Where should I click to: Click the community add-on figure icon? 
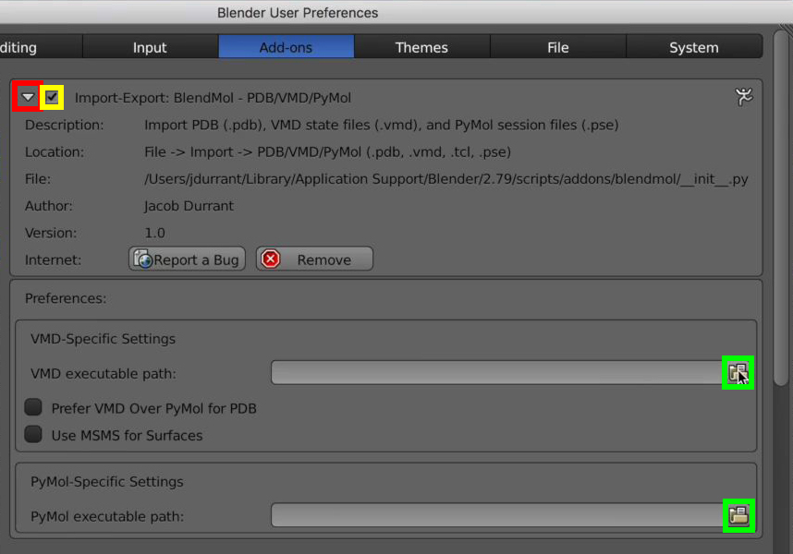point(743,96)
